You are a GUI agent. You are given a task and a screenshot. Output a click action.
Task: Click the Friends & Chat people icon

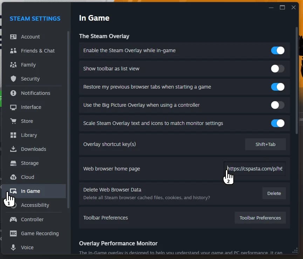coord(13,51)
